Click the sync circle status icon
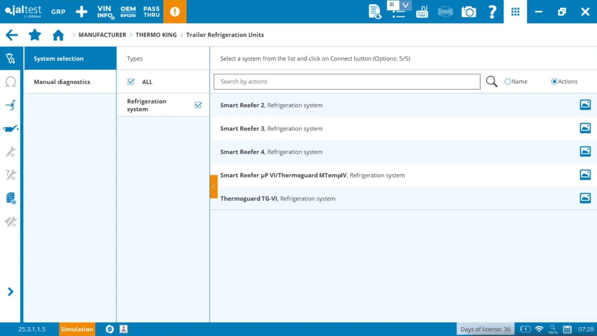The width and height of the screenshot is (597, 336). pyautogui.click(x=110, y=329)
